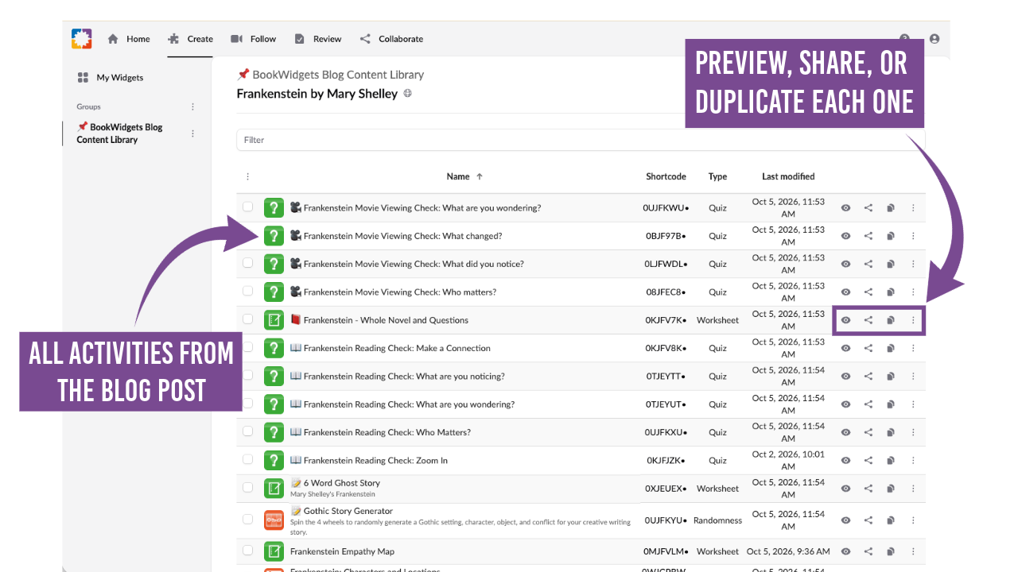Open the Groups options menu
This screenshot has height=572, width=1018.
pos(192,106)
